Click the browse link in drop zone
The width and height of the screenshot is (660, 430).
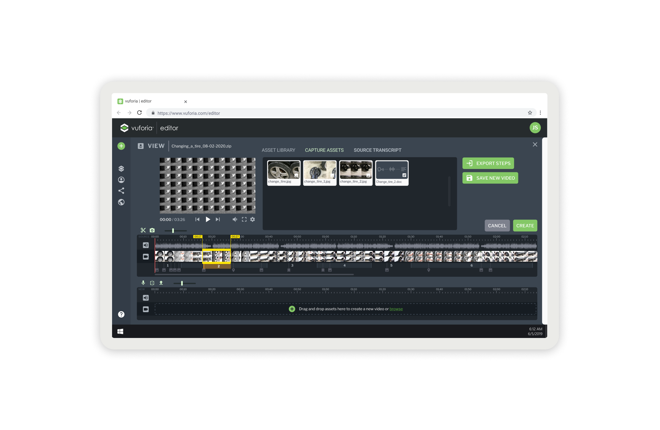[x=396, y=309]
